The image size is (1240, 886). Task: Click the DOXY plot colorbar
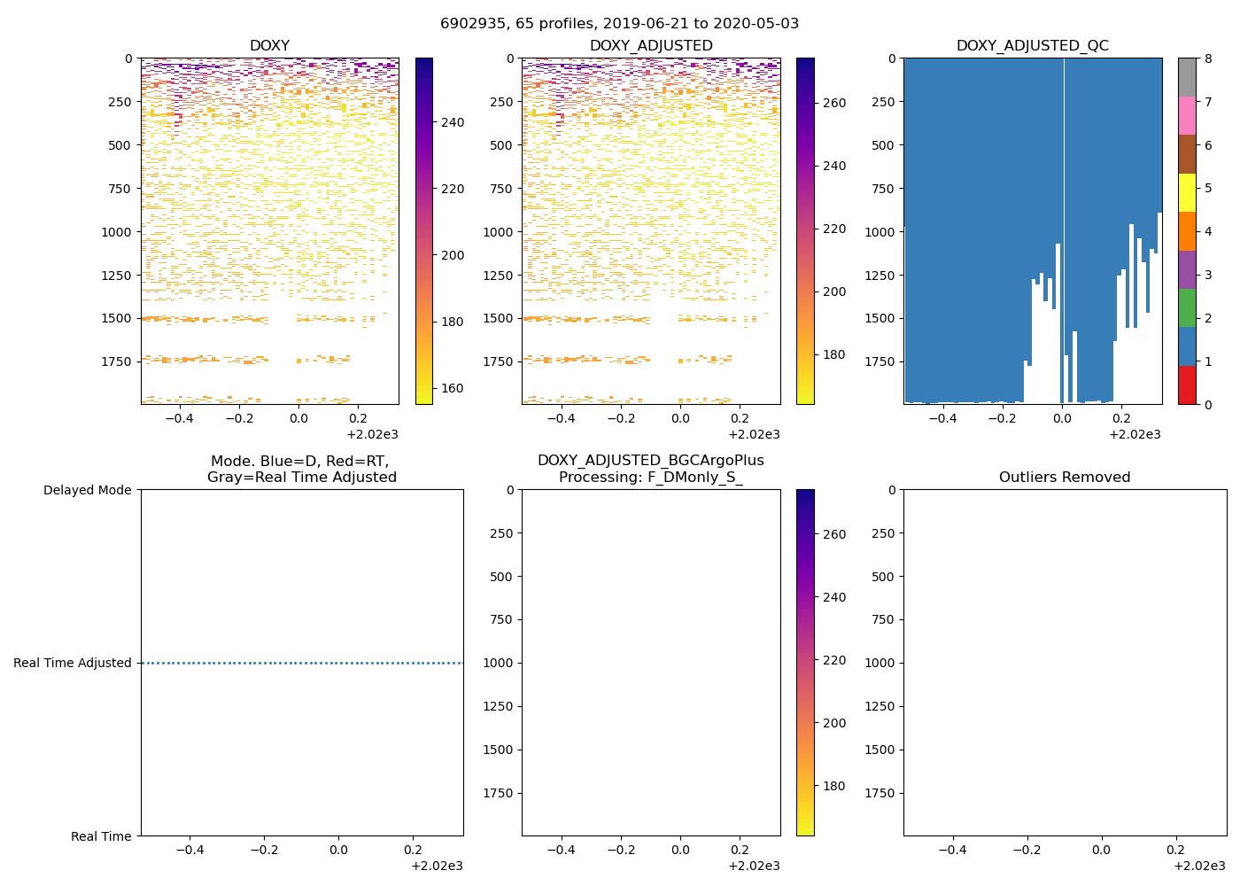point(424,230)
